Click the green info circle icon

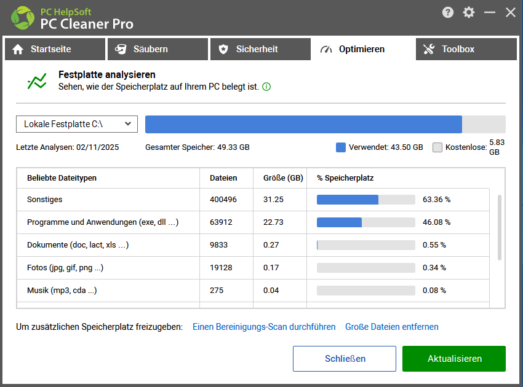click(266, 87)
